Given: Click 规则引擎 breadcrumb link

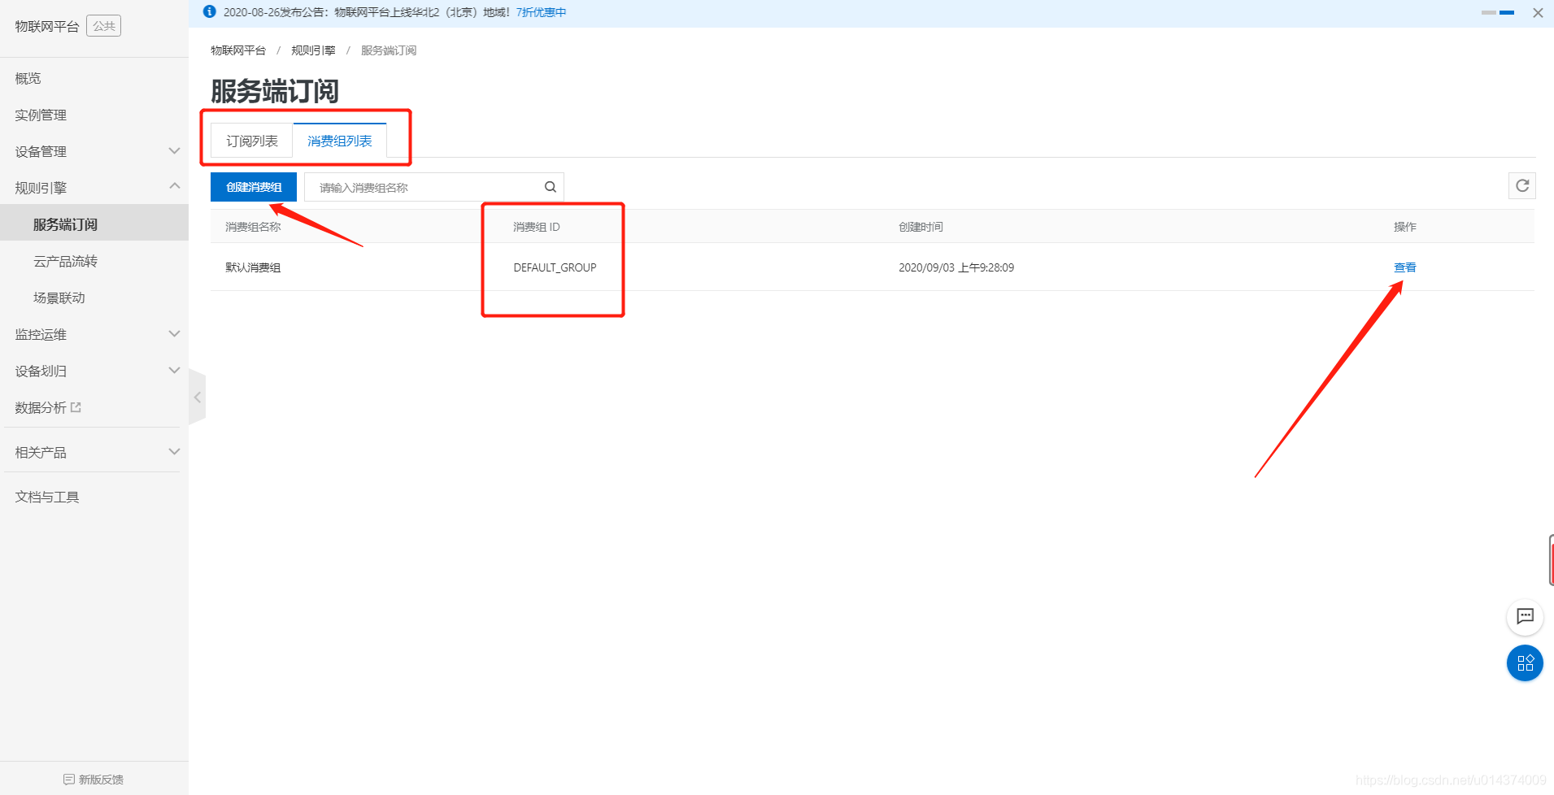Looking at the screenshot, I should pyautogui.click(x=313, y=50).
